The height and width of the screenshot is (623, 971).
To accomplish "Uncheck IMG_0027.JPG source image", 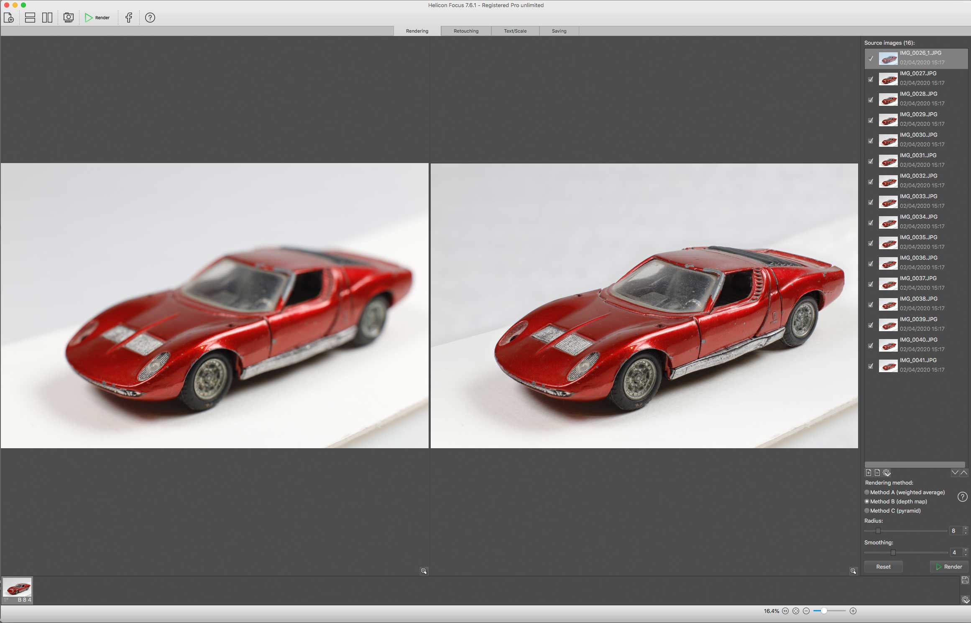I will [x=871, y=79].
